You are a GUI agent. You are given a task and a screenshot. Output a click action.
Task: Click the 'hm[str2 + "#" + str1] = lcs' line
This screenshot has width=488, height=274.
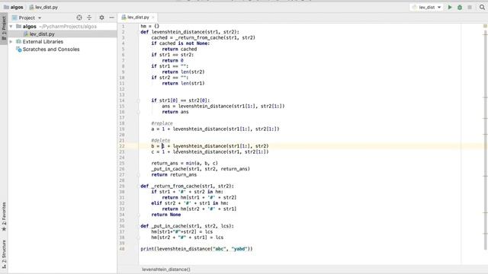coord(188,237)
